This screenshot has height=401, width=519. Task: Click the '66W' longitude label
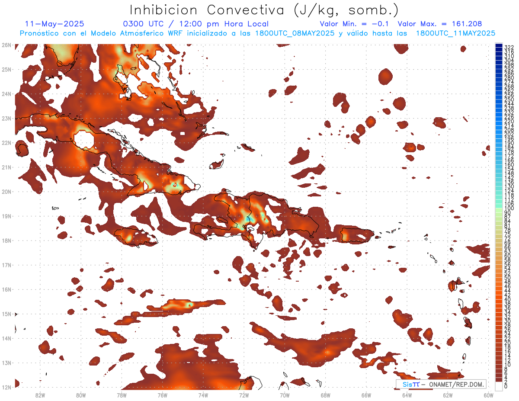tap(366, 395)
